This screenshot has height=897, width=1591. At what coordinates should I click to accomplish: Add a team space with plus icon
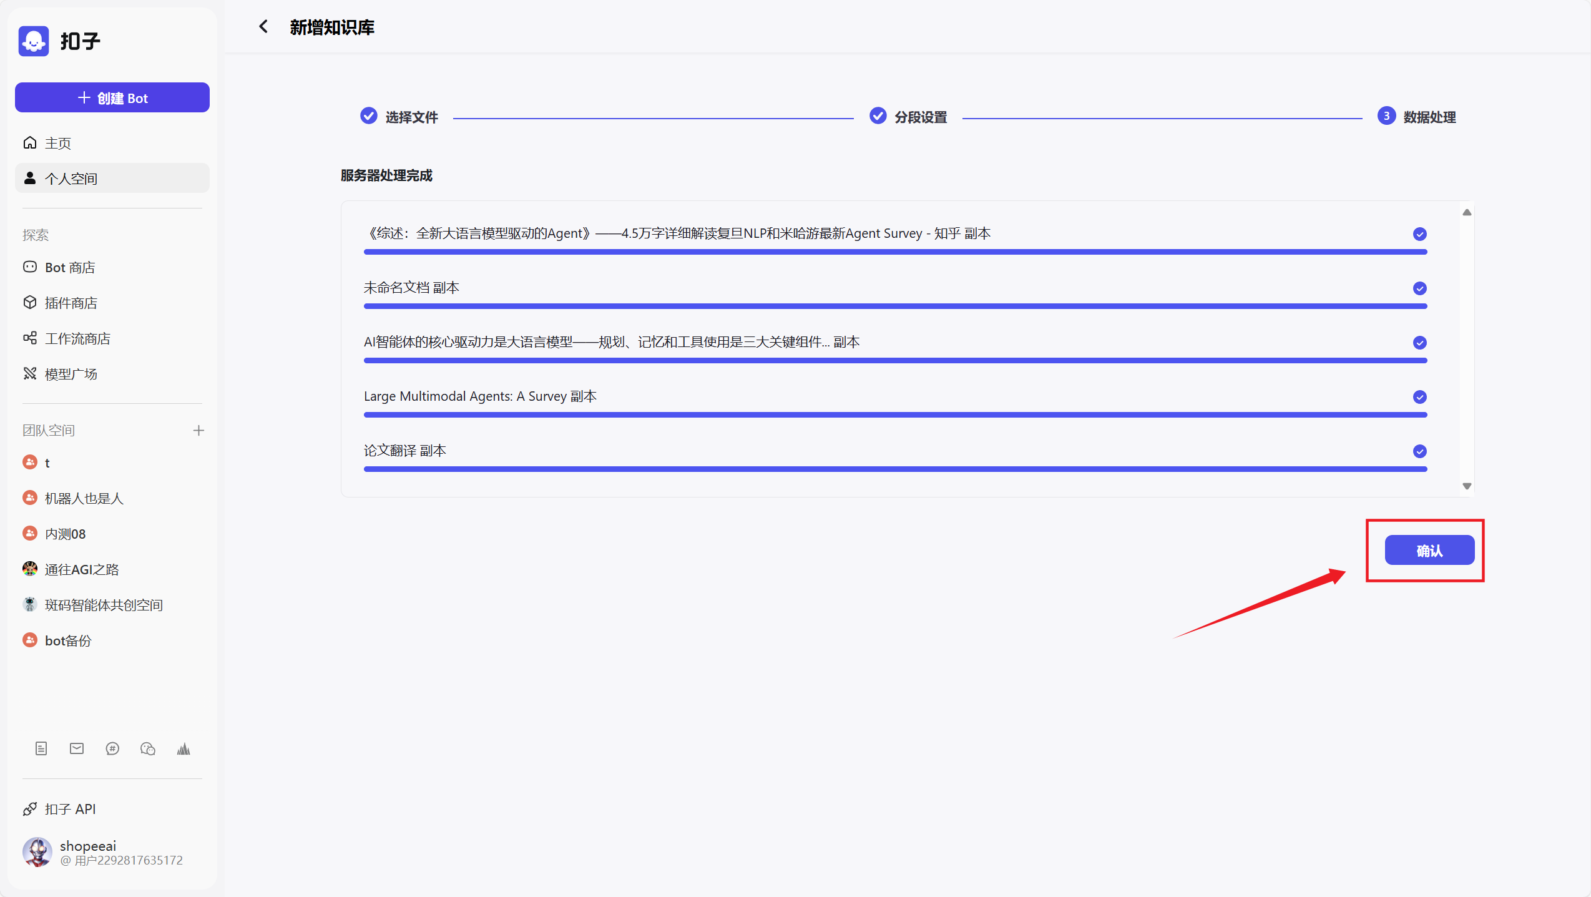tap(198, 430)
